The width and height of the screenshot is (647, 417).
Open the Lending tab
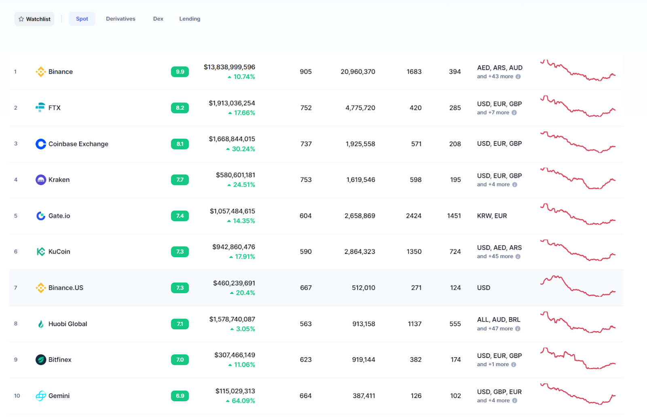point(190,19)
